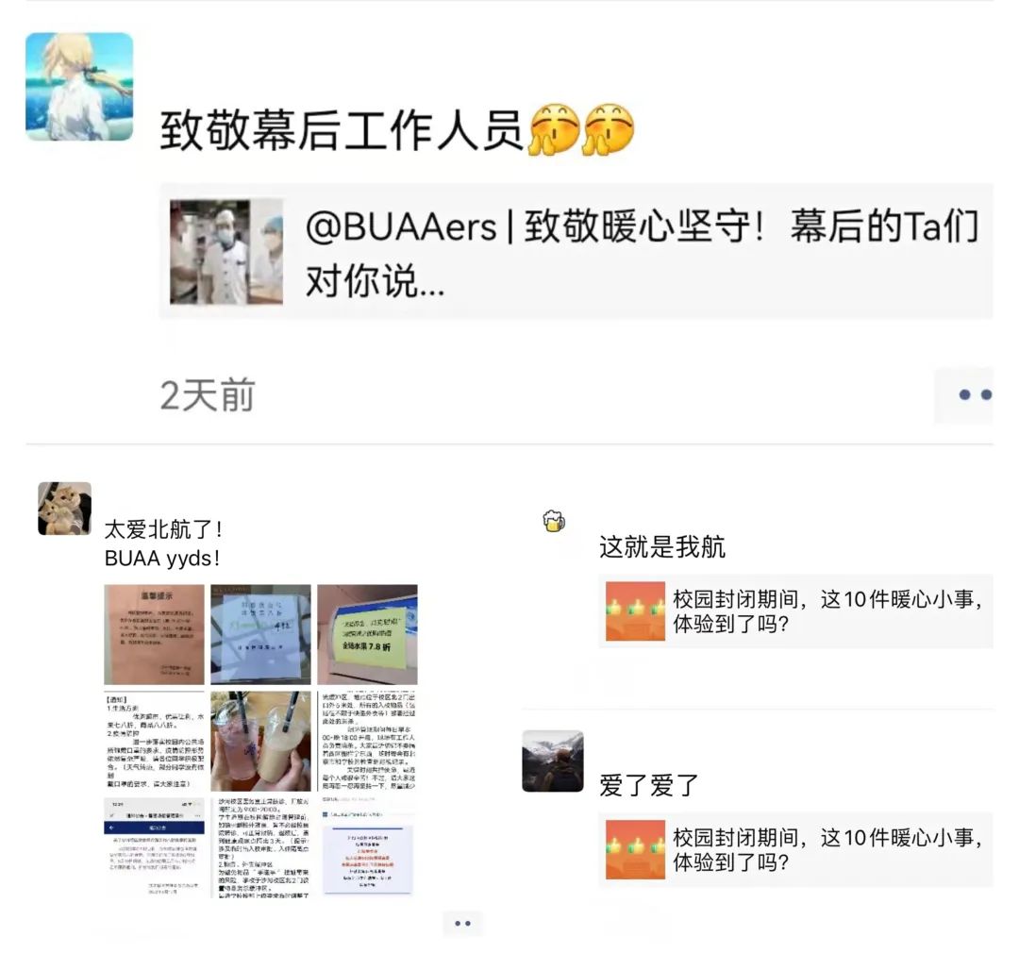Tap the chef photo thumbnail in the article card

(x=226, y=251)
